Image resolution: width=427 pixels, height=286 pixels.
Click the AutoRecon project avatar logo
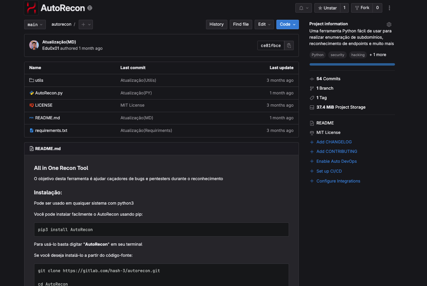coord(31,8)
